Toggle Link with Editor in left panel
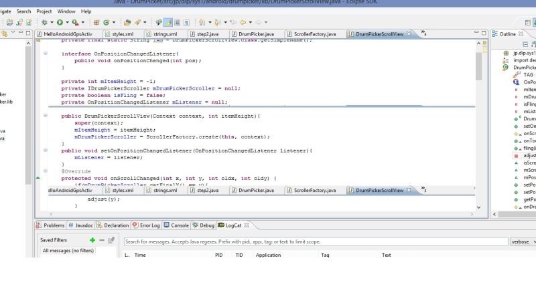 4,33
